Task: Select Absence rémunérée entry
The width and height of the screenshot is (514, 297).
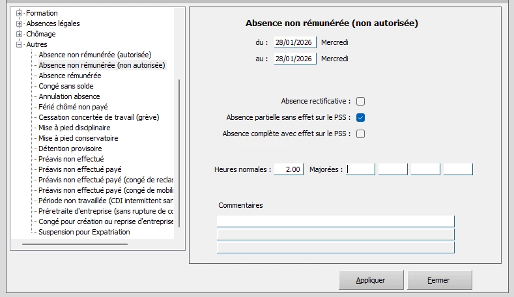Action: [x=70, y=76]
